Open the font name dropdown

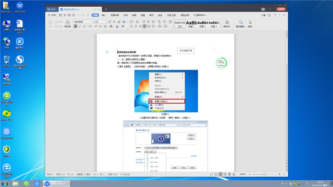click(92, 22)
